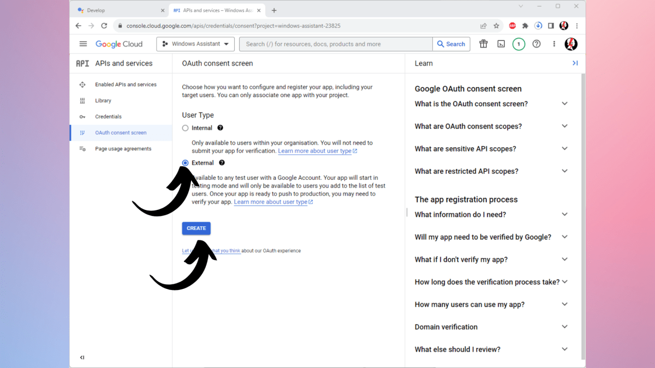The image size is (655, 368).
Task: Switch to the Develop browser tab
Action: coord(119,10)
